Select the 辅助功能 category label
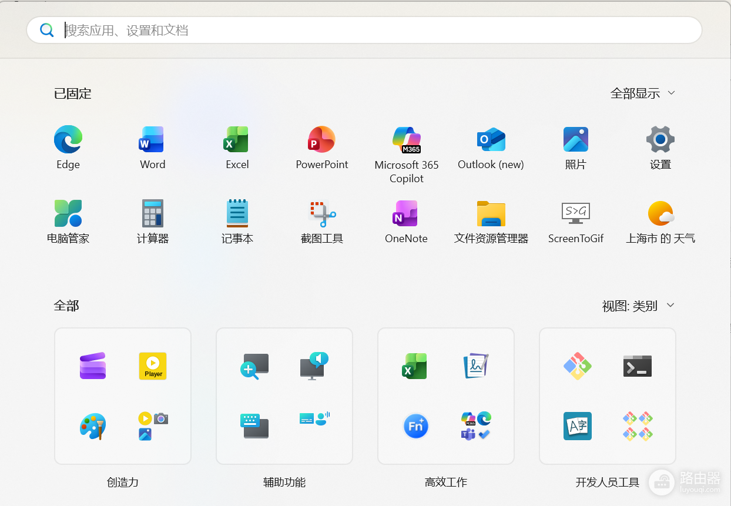Viewport: 731px width, 506px height. coord(284,482)
